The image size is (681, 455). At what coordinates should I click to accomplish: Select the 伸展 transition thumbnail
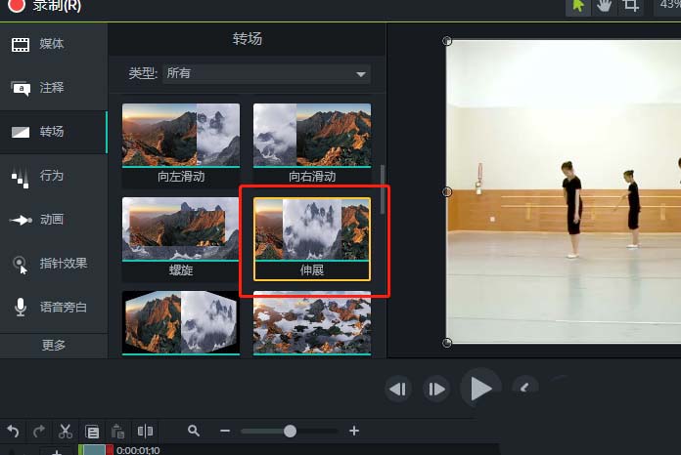click(312, 239)
